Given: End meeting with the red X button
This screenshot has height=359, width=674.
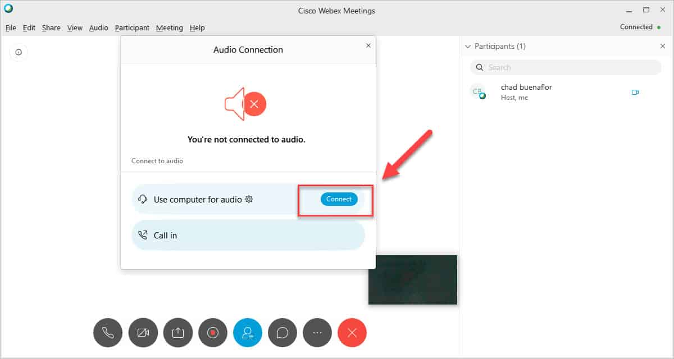Looking at the screenshot, I should 352,333.
